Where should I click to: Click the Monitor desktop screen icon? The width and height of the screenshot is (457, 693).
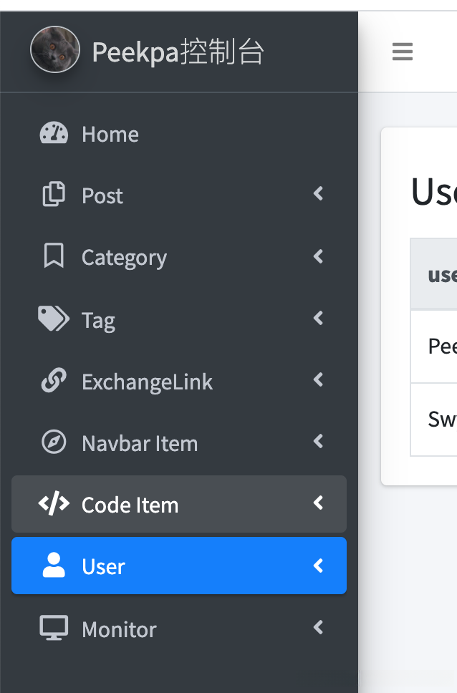tap(54, 628)
